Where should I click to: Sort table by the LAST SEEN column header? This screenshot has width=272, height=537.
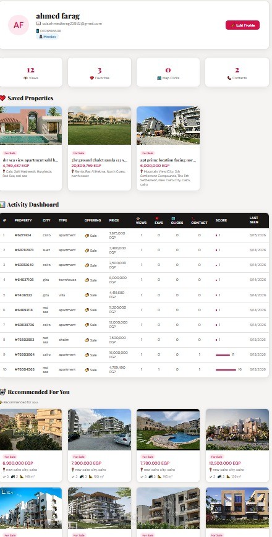point(254,220)
